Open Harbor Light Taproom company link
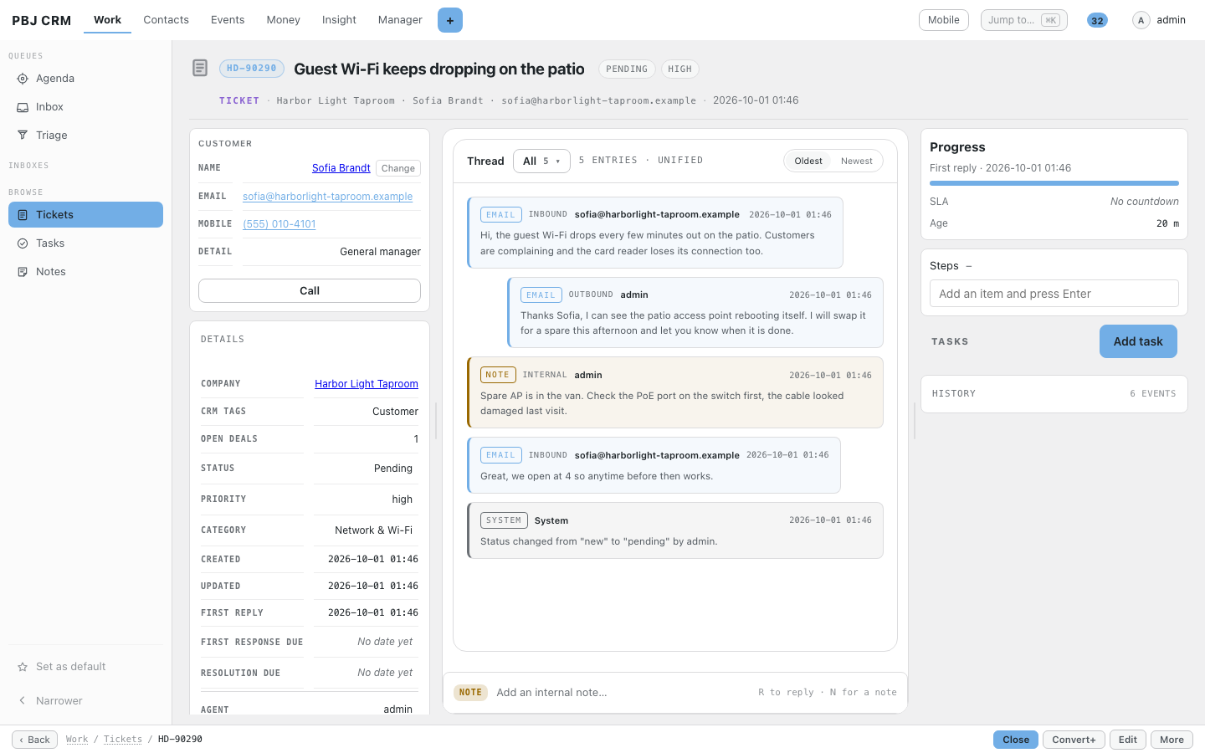 click(x=367, y=384)
